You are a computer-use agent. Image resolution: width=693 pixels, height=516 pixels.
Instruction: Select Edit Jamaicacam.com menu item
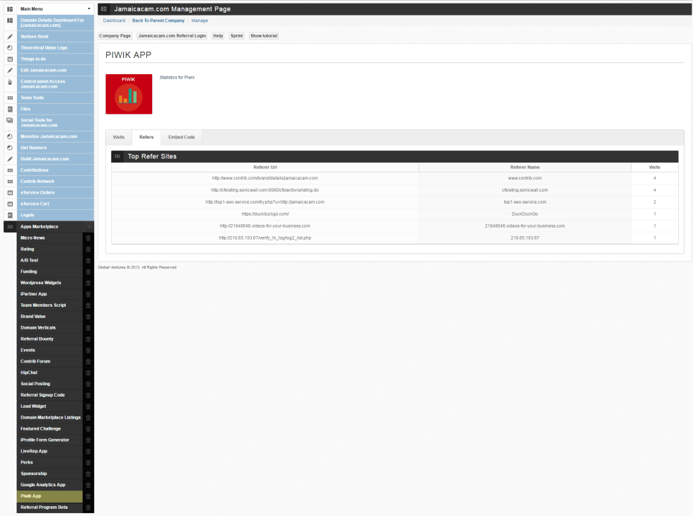(55, 70)
